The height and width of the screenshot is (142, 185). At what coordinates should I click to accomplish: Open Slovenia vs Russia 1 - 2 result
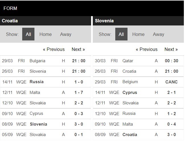coord(138,113)
